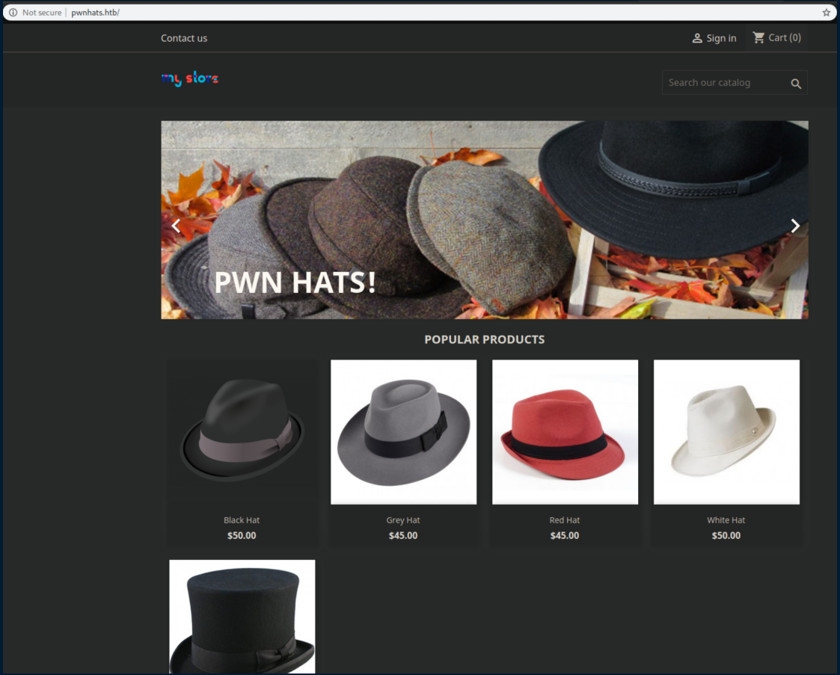840x675 pixels.
Task: Click the Sign in person icon
Action: point(697,38)
